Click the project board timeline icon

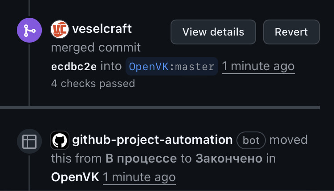(x=29, y=141)
